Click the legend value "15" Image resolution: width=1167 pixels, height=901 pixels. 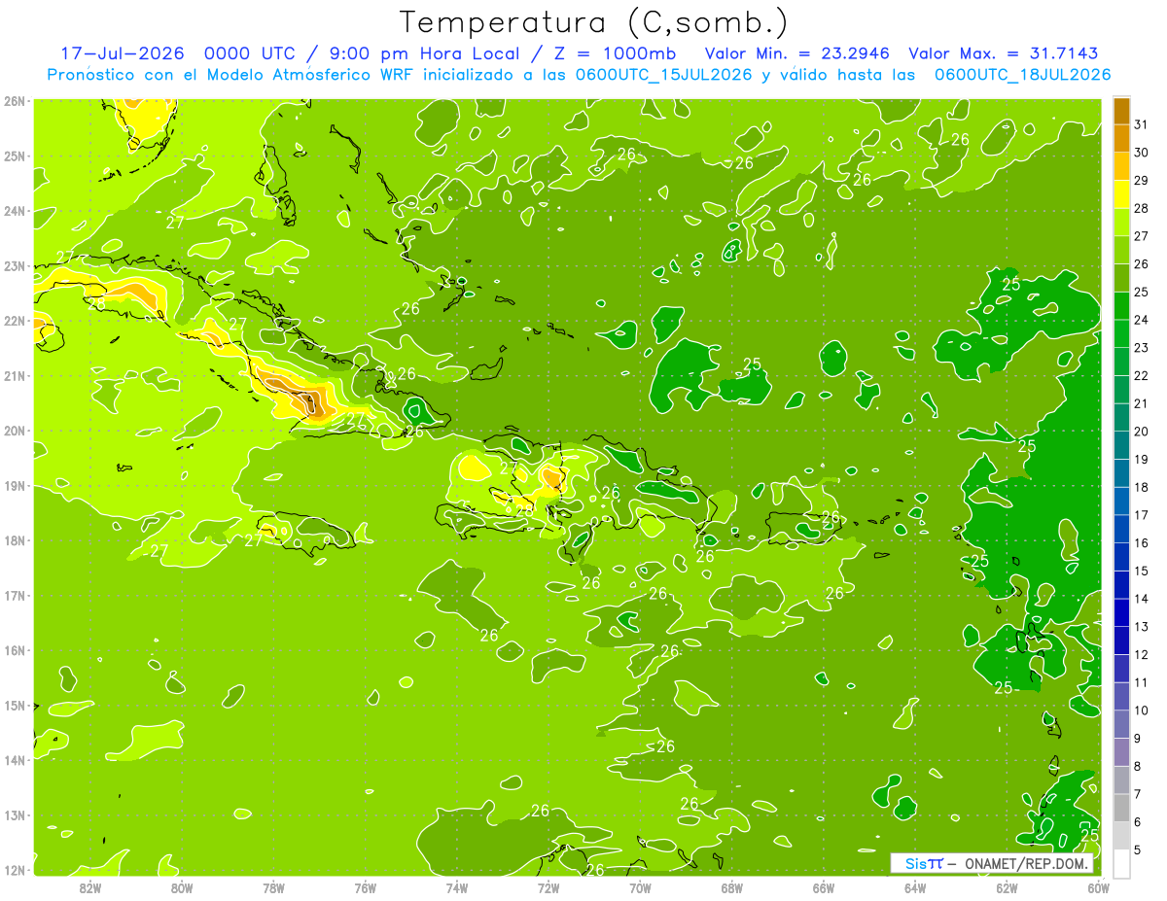click(1142, 572)
